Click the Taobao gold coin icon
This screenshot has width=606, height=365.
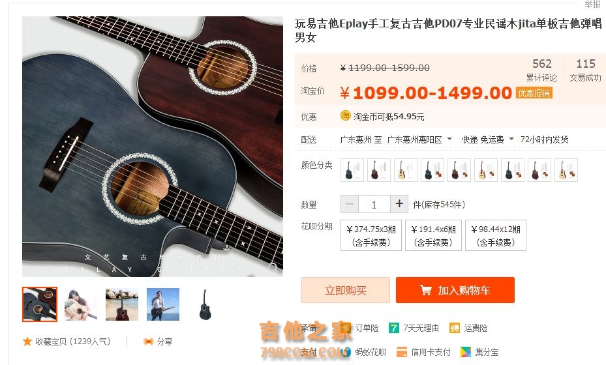(x=346, y=115)
